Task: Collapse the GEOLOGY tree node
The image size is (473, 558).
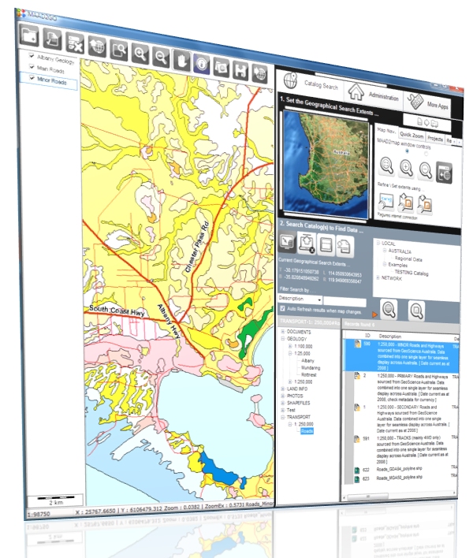Action: (282, 338)
